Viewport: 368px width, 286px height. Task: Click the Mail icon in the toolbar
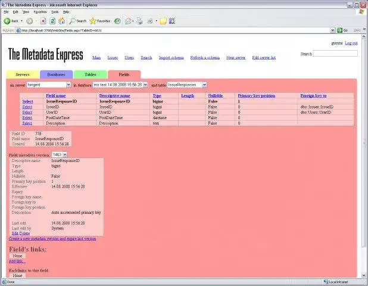coord(128,21)
